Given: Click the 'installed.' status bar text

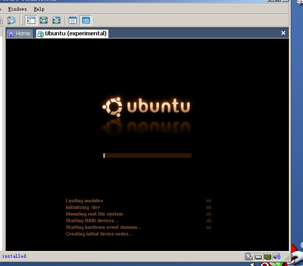Looking at the screenshot, I should [15, 256].
